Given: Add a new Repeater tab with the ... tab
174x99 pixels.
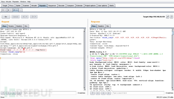Looking at the screenshot, I should click(20, 10).
